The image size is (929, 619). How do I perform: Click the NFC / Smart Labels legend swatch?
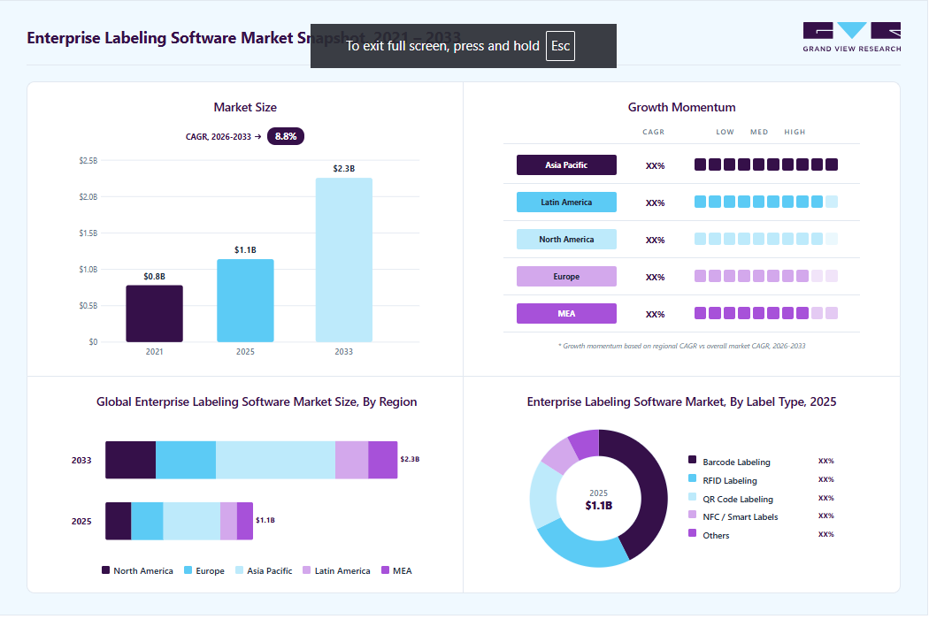click(x=692, y=514)
